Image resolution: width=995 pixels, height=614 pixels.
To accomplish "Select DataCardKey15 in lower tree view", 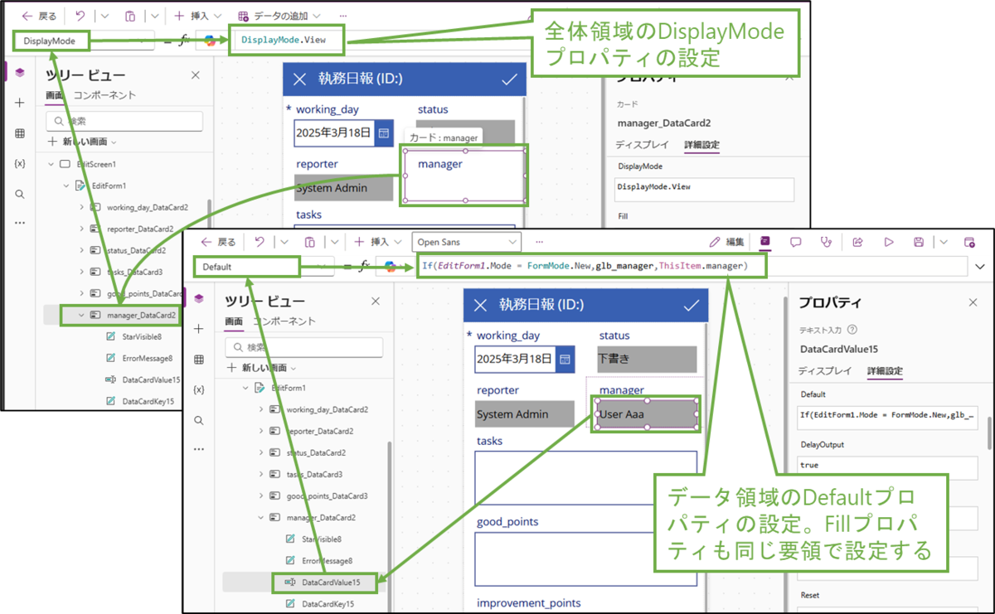I will (327, 604).
